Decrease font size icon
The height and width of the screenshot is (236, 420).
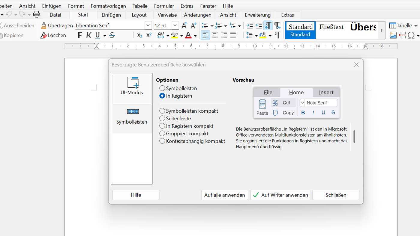click(x=194, y=25)
